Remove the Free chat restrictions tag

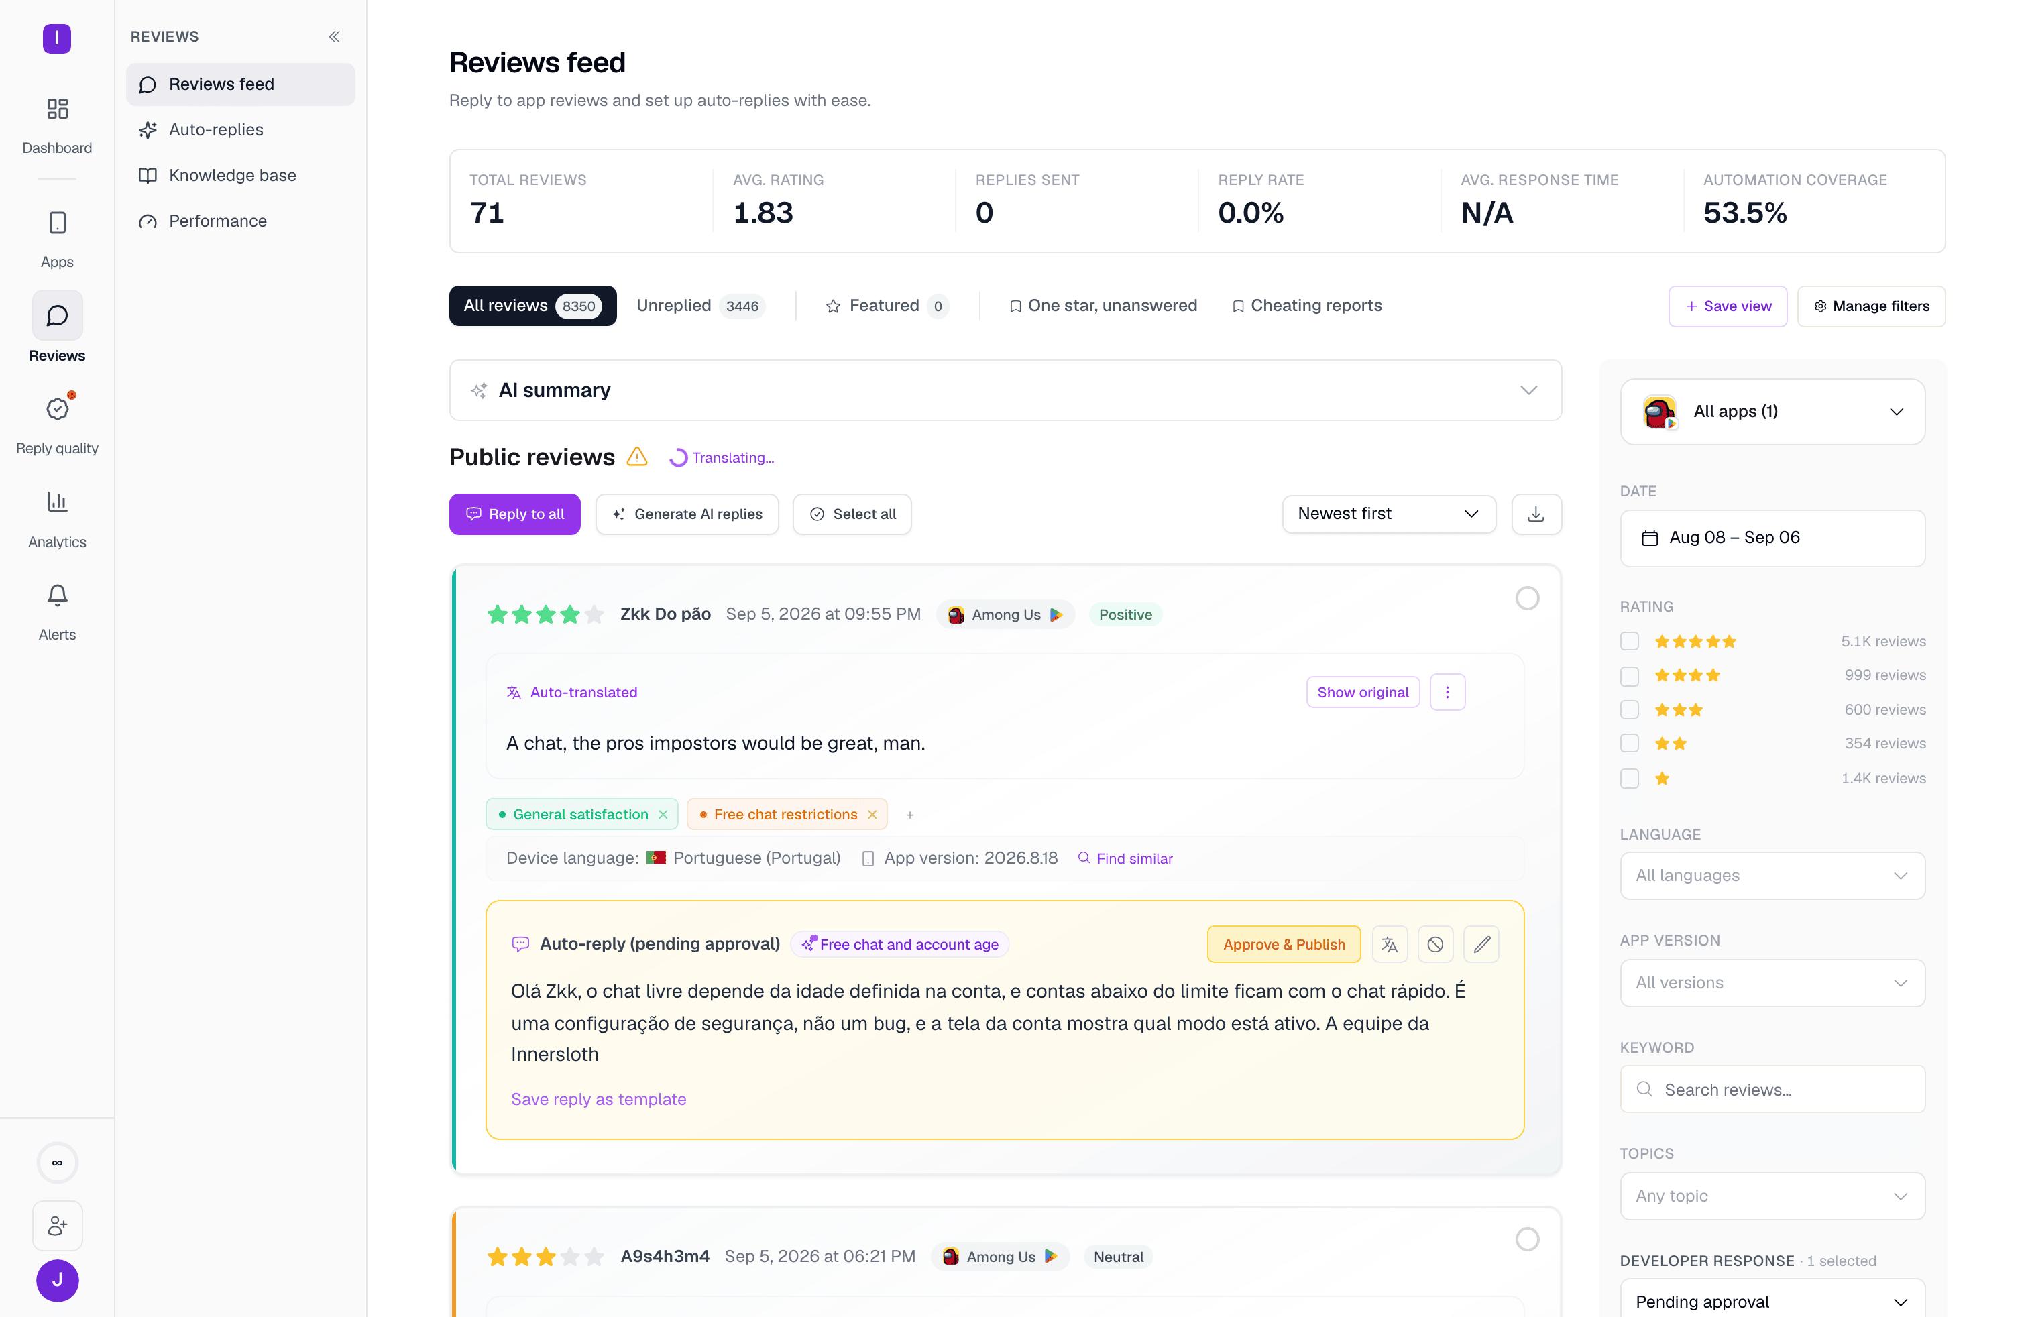(872, 815)
